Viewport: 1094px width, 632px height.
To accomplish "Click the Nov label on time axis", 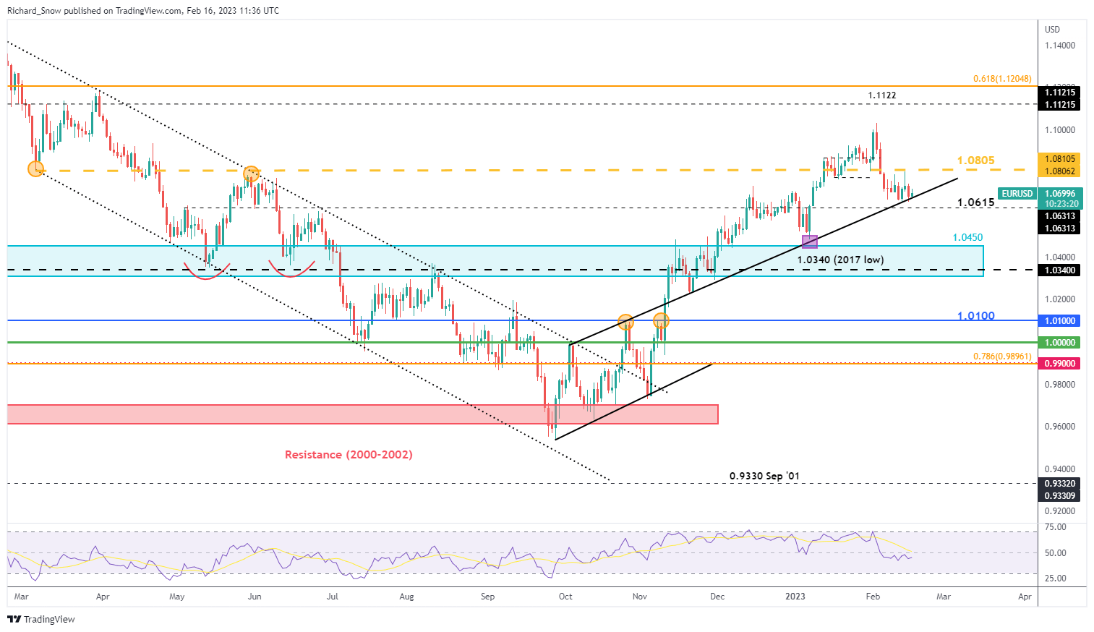I will click(x=639, y=597).
